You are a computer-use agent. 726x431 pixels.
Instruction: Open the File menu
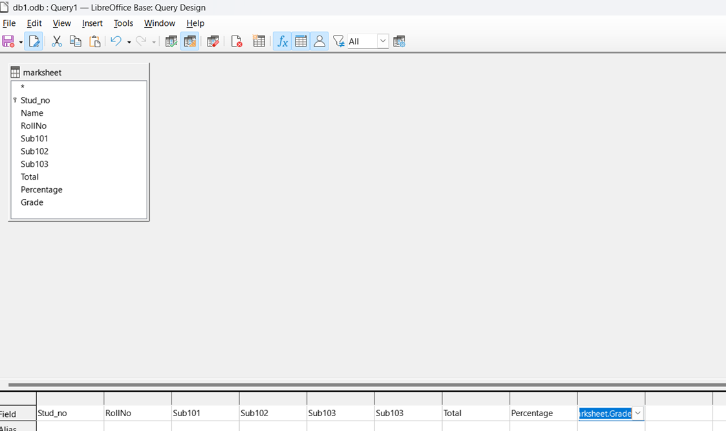point(9,23)
